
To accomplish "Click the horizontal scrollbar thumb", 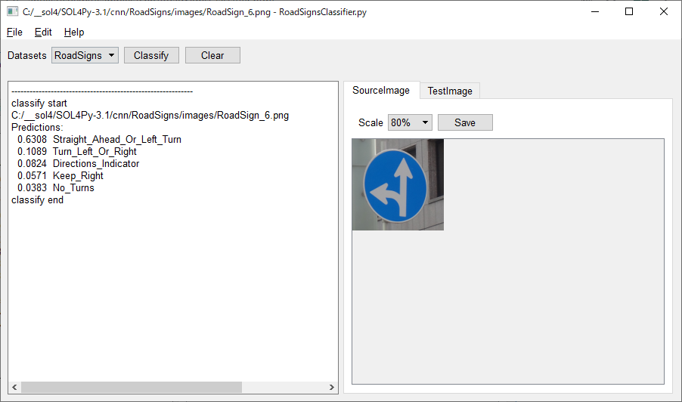I will point(132,387).
